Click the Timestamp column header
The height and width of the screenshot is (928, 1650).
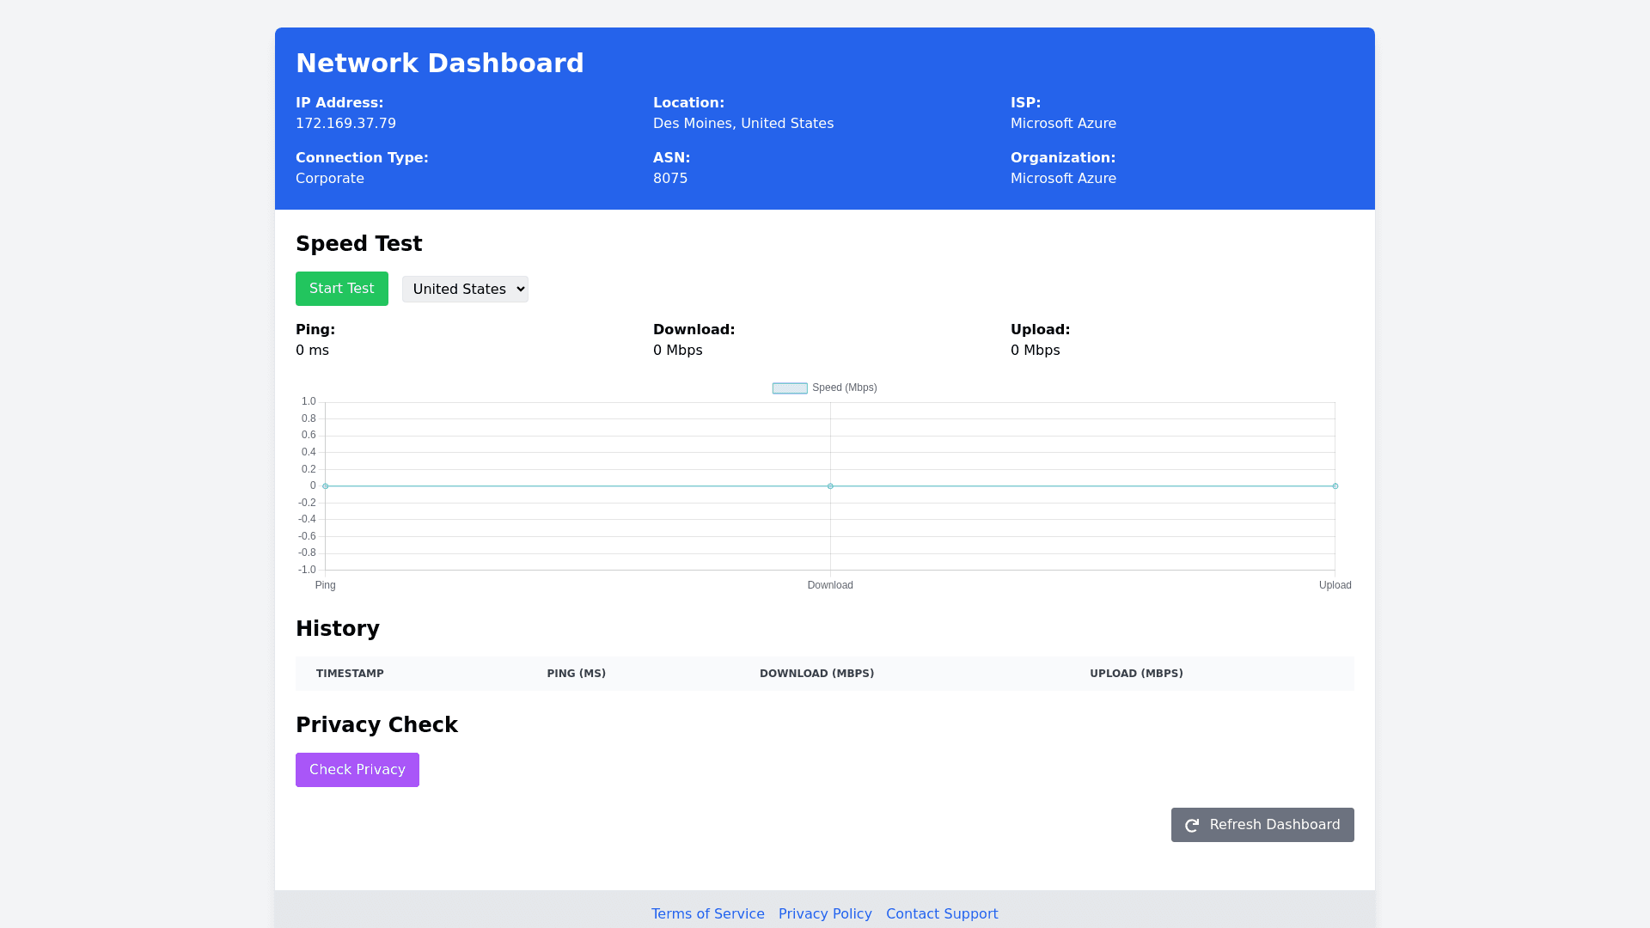pyautogui.click(x=350, y=674)
